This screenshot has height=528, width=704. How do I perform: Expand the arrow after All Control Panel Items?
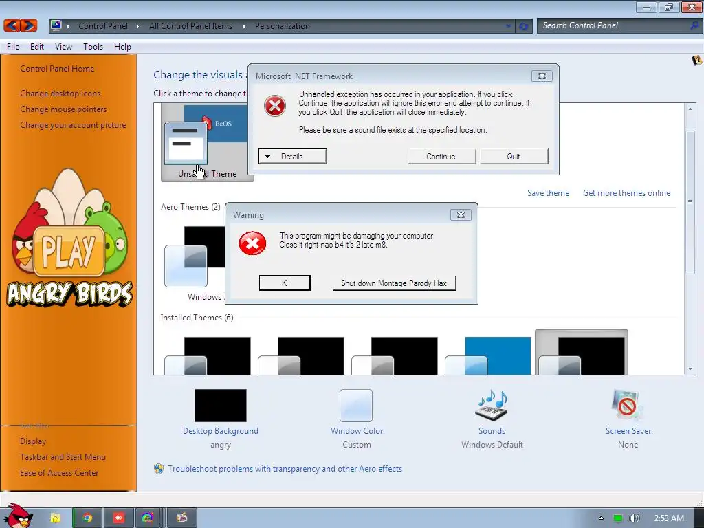click(x=244, y=26)
